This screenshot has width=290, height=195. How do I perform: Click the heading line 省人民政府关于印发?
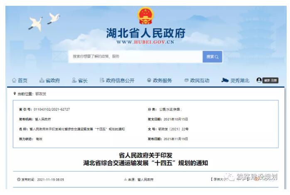click(x=145, y=155)
